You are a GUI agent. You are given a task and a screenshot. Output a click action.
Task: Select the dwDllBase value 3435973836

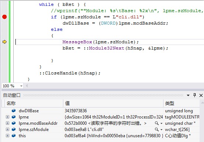coord(76,111)
